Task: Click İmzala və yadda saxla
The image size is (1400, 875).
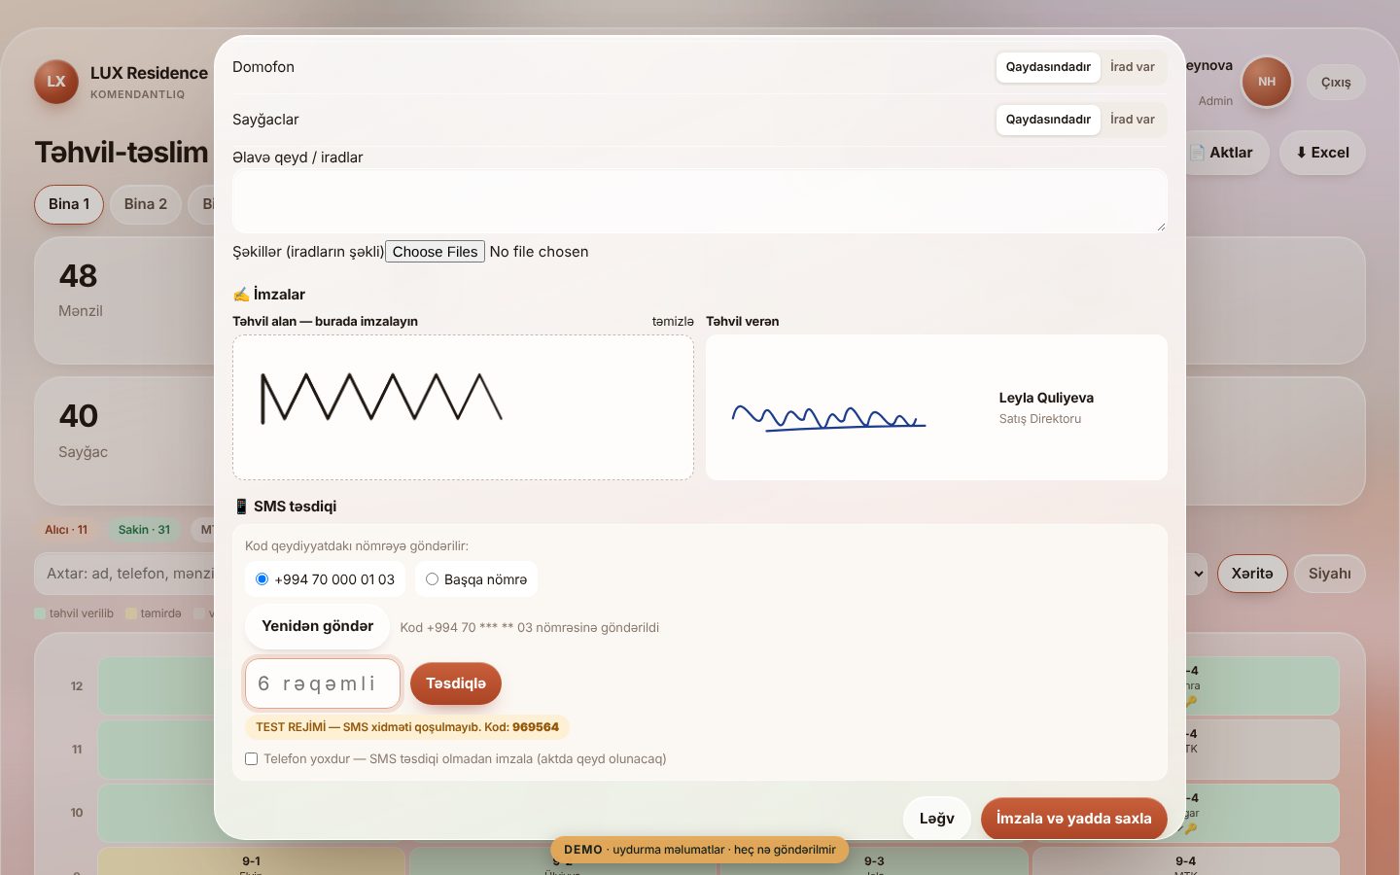Action: click(1074, 819)
